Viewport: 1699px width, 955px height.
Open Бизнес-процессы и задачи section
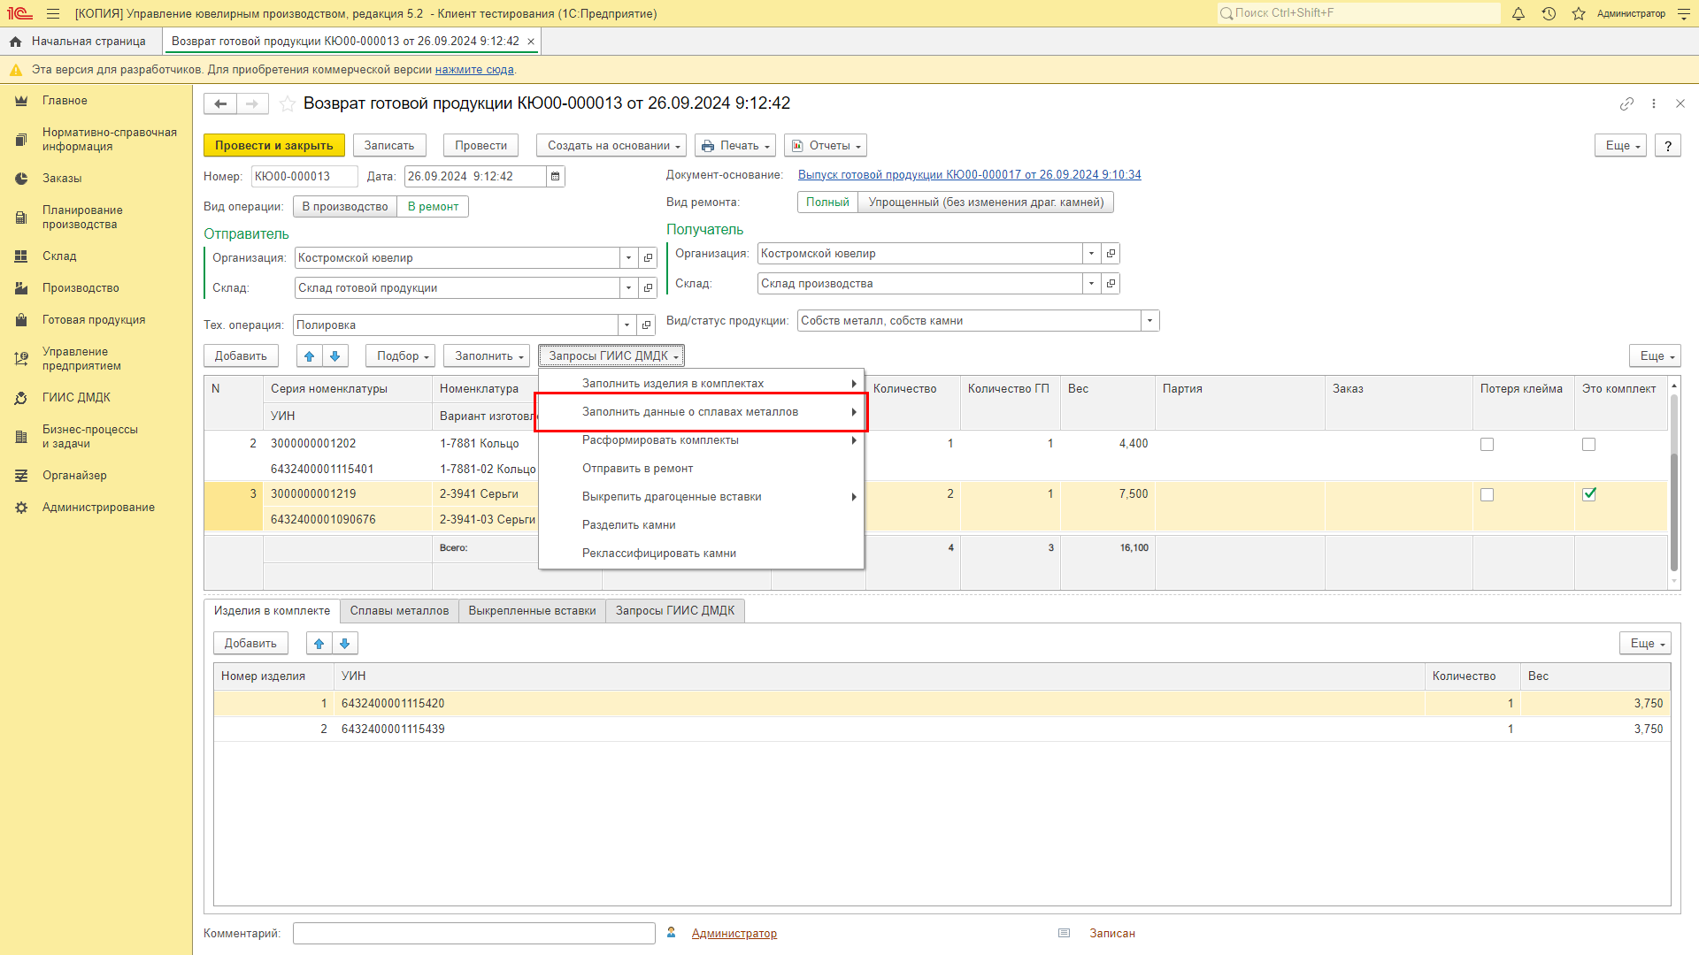(89, 437)
